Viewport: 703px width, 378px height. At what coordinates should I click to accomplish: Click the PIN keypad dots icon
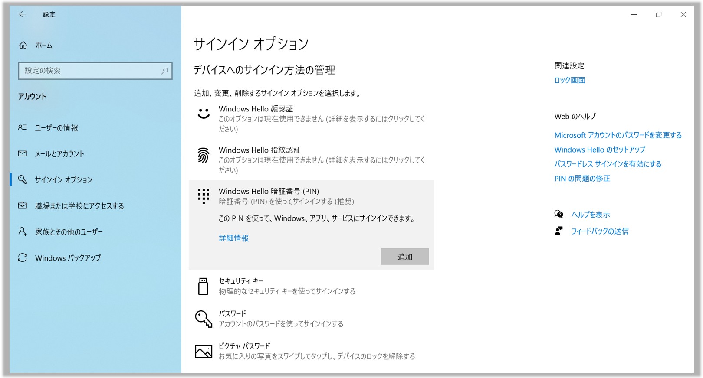[204, 196]
